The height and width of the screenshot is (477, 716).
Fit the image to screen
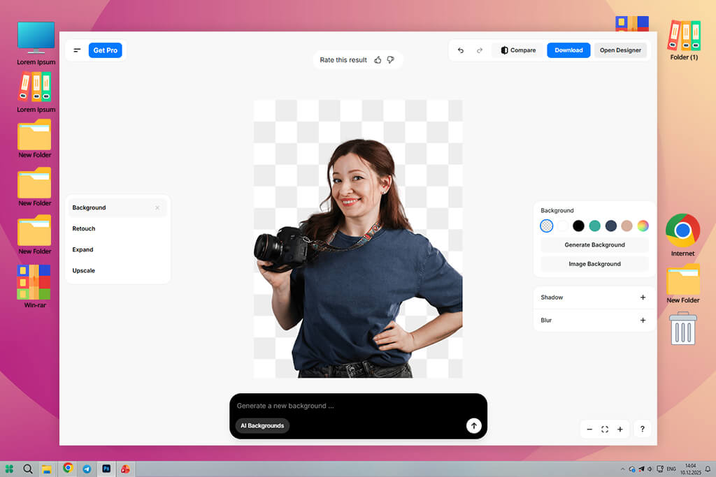(x=605, y=429)
